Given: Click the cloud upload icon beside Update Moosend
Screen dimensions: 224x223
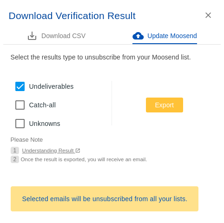Looking at the screenshot, I should pyautogui.click(x=138, y=36).
